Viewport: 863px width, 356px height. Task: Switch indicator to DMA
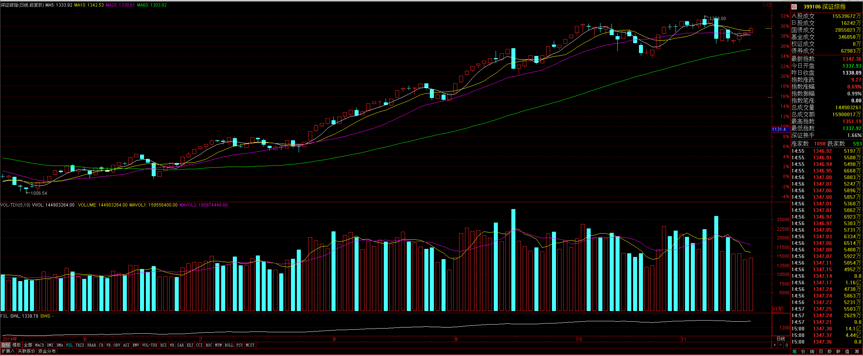60,345
